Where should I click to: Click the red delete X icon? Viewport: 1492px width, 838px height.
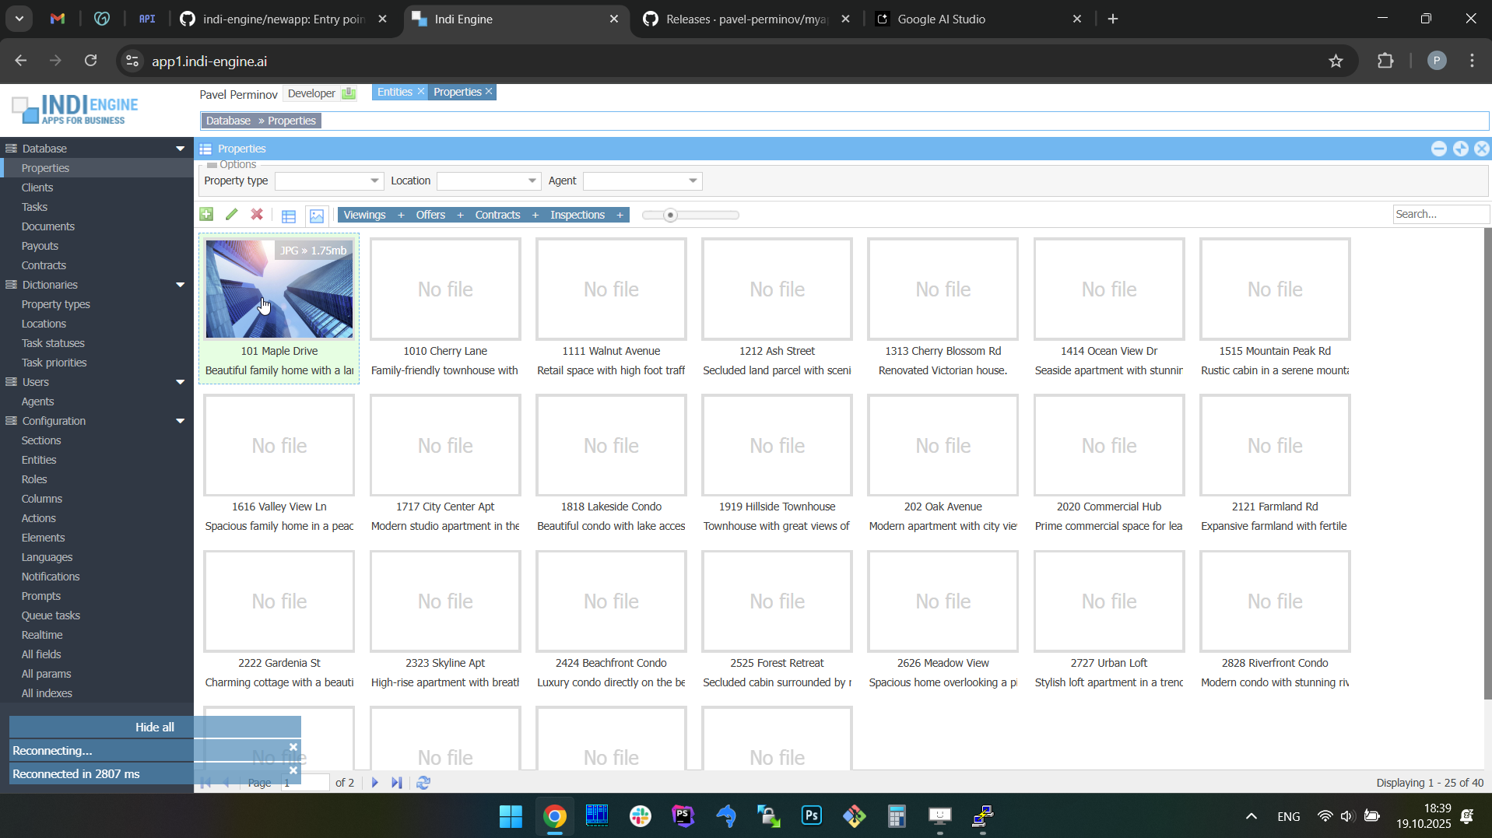click(x=257, y=215)
